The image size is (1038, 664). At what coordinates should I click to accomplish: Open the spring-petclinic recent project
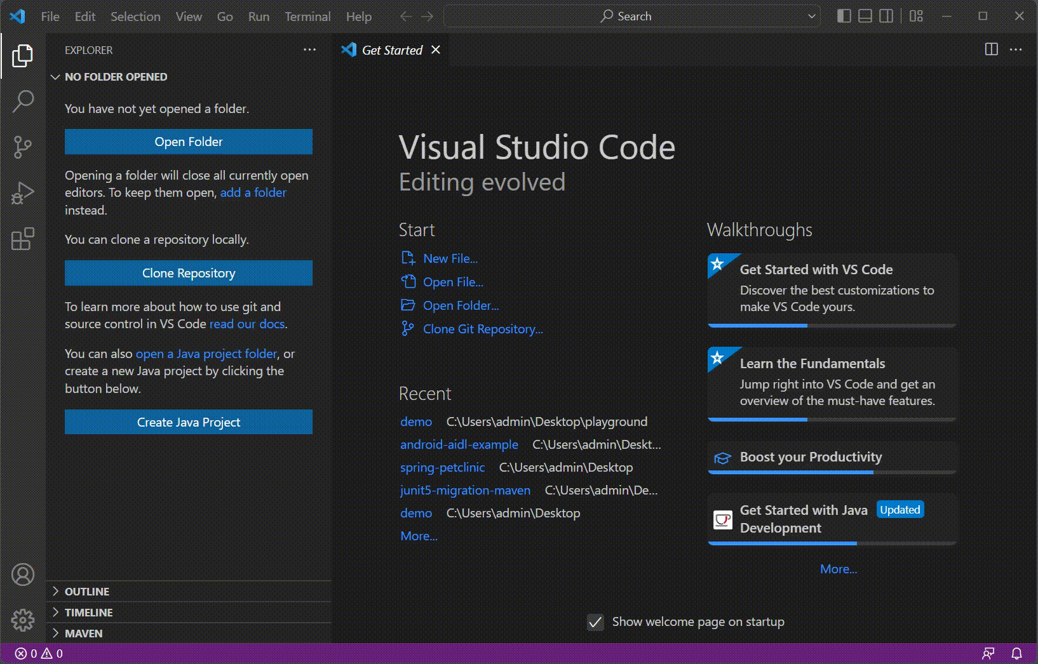443,467
